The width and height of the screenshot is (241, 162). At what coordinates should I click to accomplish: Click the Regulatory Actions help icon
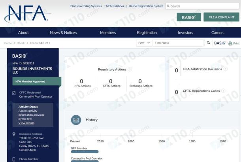[x=130, y=70]
